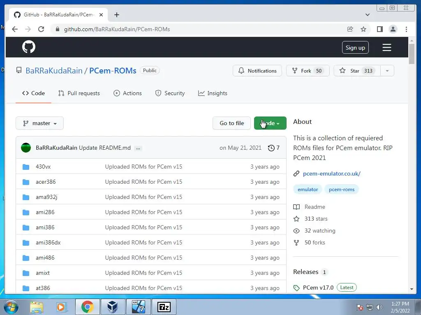Star the PCem-ROMs repository
The height and width of the screenshot is (315, 421).
[357, 71]
